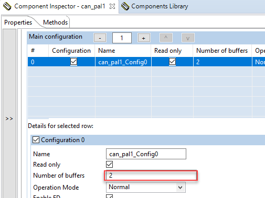Switch to Component Inspector - can_pal1 tab
The image size is (265, 198).
point(59,6)
